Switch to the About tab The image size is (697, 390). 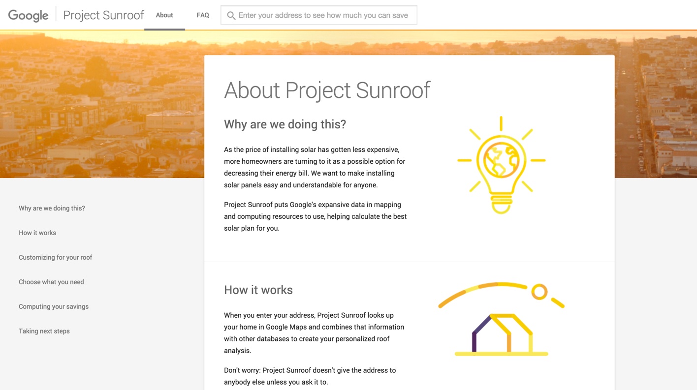(x=164, y=15)
